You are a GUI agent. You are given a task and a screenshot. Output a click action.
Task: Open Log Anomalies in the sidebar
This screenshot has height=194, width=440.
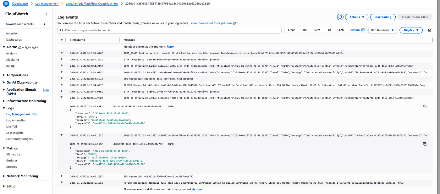point(16,120)
